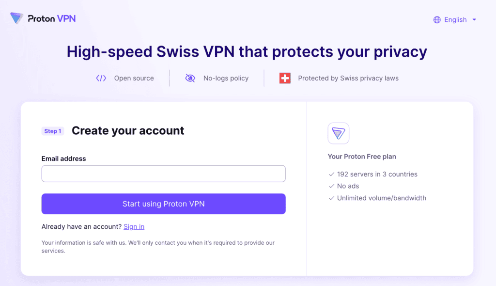
Task: Click the checkmark beside 192 servers
Action: tap(331, 174)
